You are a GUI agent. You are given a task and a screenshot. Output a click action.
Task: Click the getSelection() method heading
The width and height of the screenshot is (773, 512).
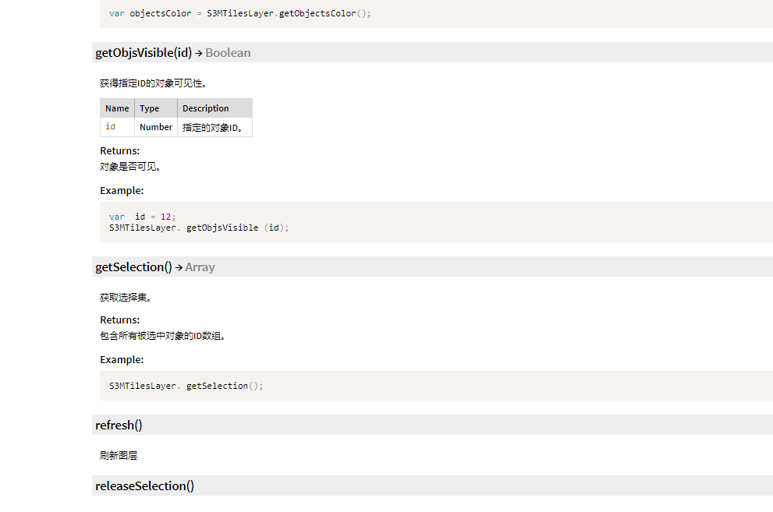click(133, 267)
